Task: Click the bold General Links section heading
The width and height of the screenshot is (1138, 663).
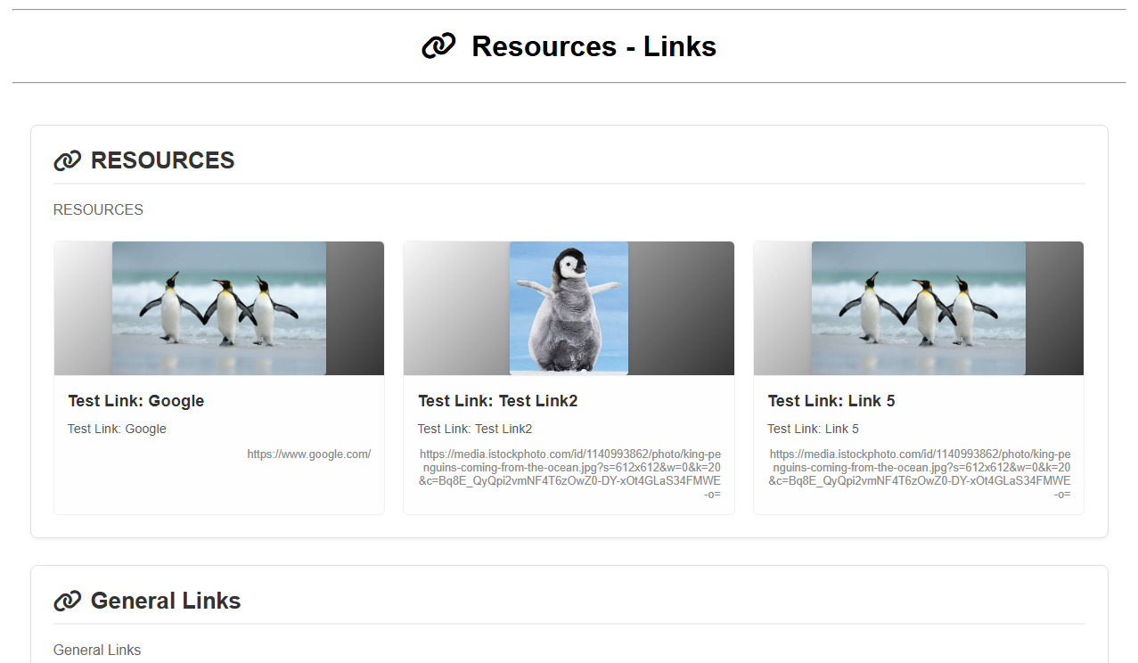Action: tap(166, 601)
